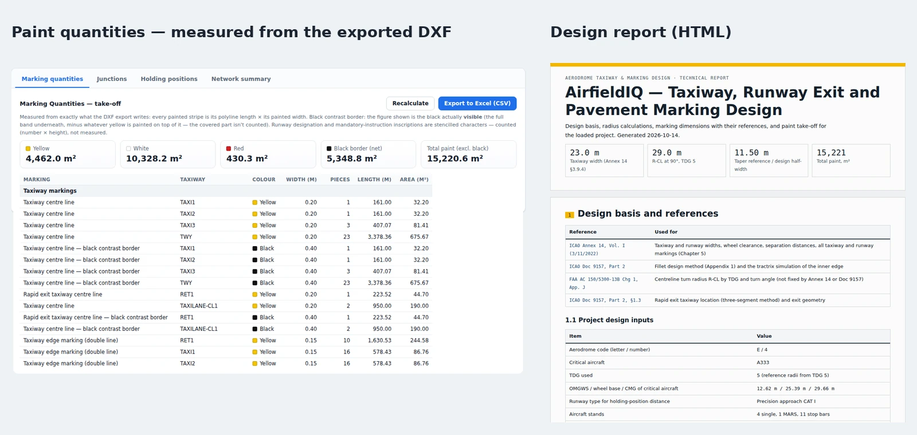Open the Holding positions tab
917x435 pixels.
[169, 79]
